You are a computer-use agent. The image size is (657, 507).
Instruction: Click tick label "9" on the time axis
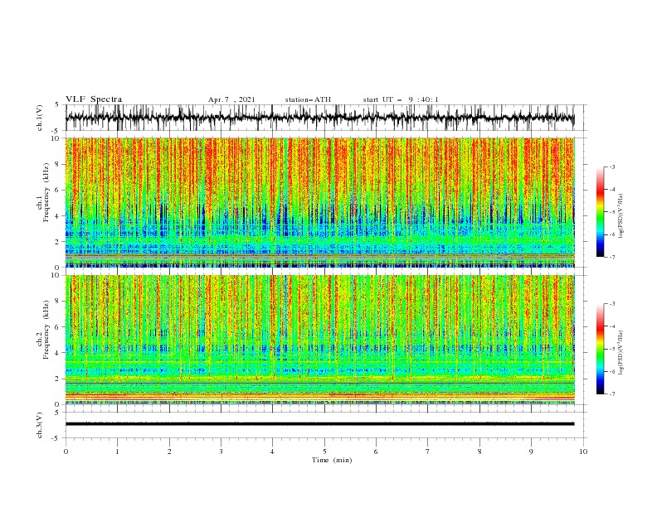click(531, 451)
